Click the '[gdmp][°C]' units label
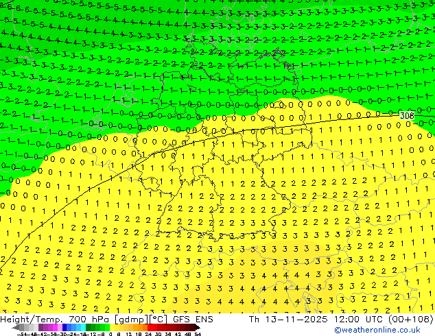 141,320
